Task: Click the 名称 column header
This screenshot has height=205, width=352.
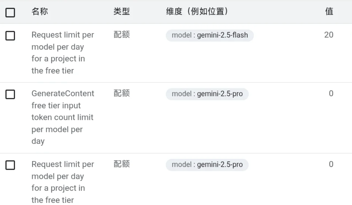Action: pos(40,12)
